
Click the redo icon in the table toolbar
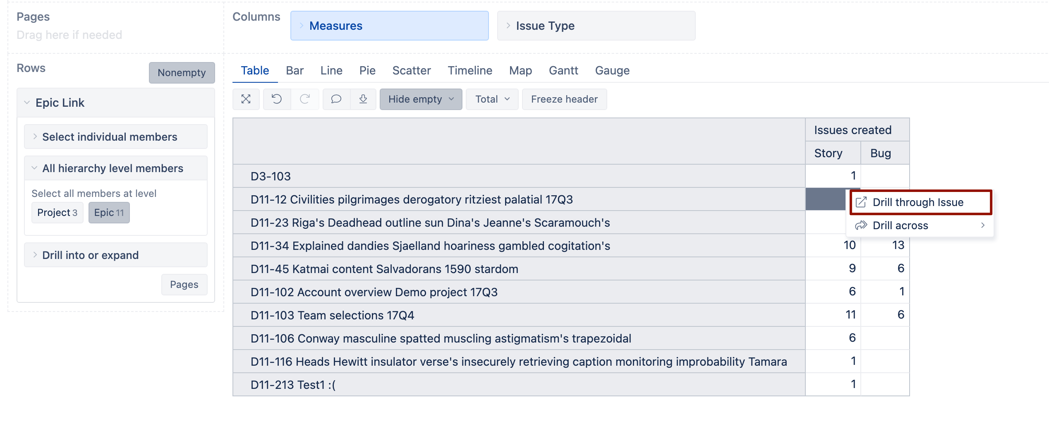coord(305,99)
